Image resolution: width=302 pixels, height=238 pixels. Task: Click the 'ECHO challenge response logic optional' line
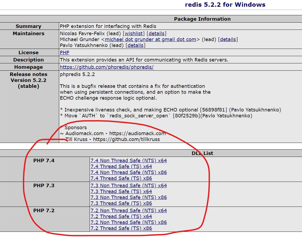click(108, 98)
